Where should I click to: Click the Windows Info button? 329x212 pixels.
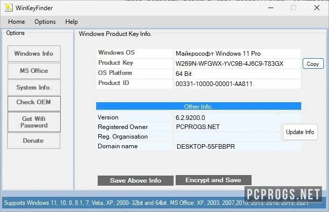coord(34,54)
